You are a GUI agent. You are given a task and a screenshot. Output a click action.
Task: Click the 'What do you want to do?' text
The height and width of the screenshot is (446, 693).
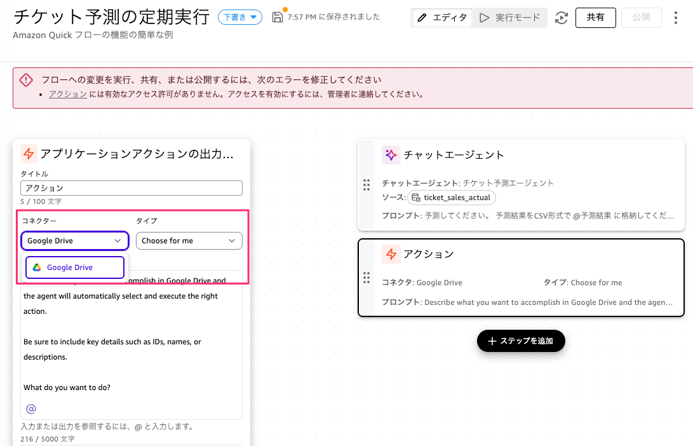[x=67, y=388]
